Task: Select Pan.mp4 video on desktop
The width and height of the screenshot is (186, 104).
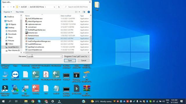Action: point(66,77)
